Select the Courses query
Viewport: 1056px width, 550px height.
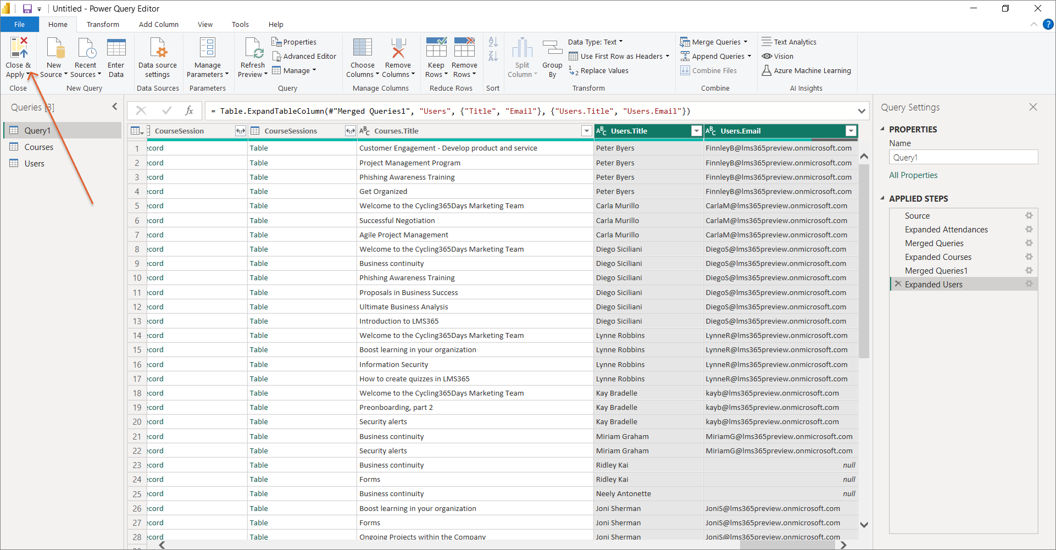click(x=38, y=147)
